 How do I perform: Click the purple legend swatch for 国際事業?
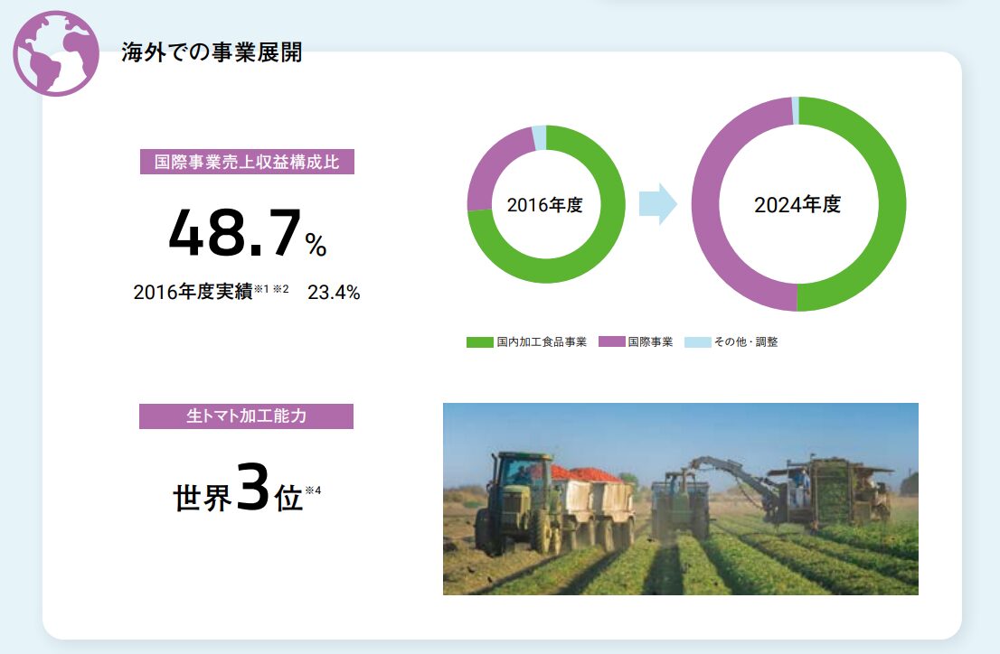click(x=611, y=342)
